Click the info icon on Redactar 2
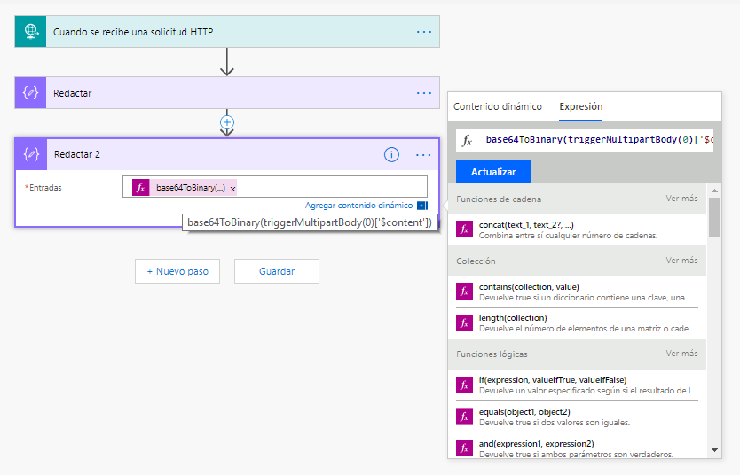Screen dimensions: 740x475 [391, 154]
